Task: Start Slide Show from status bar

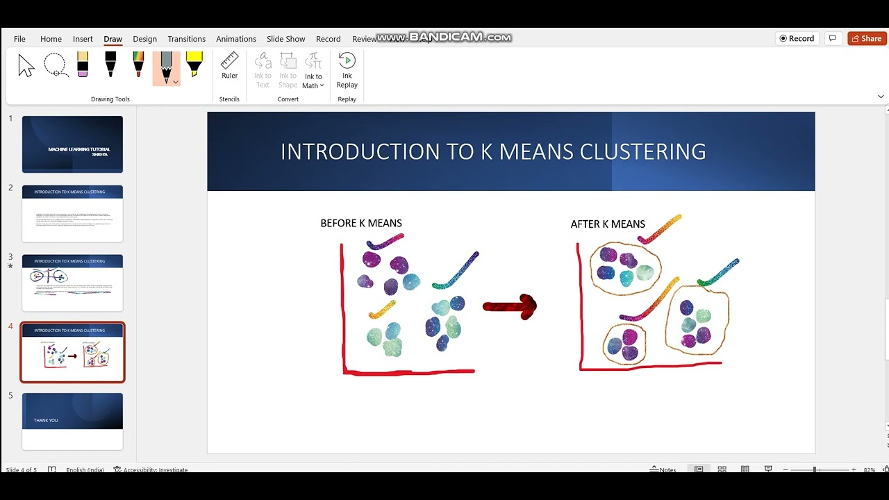Action: pyautogui.click(x=767, y=469)
